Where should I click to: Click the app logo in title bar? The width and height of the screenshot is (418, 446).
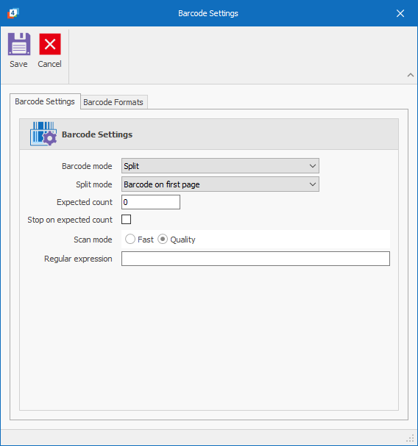(13, 13)
